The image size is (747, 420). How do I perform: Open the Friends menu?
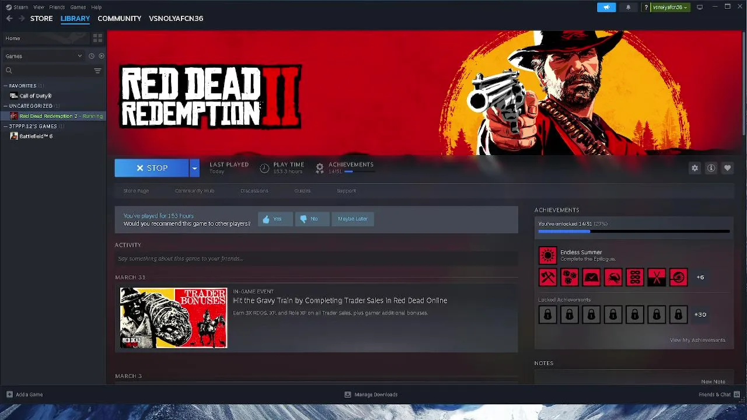(x=57, y=7)
